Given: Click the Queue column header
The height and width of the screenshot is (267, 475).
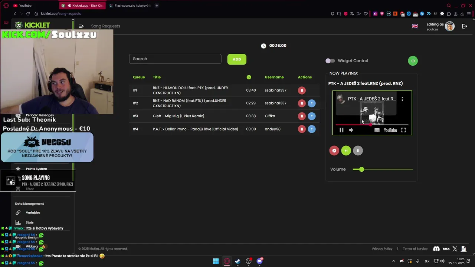Looking at the screenshot, I should [x=139, y=77].
